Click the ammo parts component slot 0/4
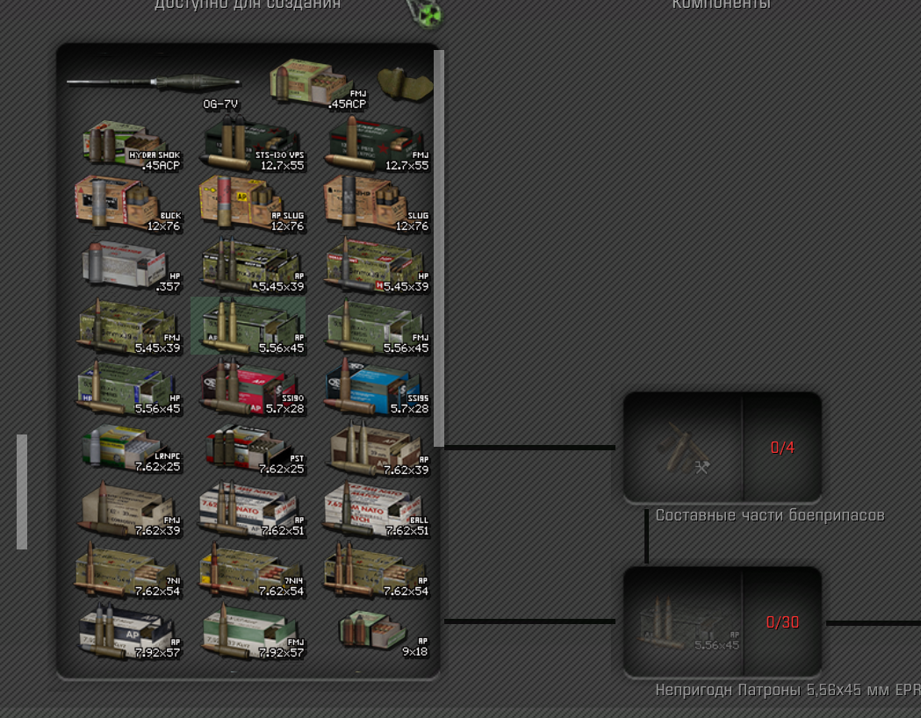921x718 pixels. [x=723, y=448]
